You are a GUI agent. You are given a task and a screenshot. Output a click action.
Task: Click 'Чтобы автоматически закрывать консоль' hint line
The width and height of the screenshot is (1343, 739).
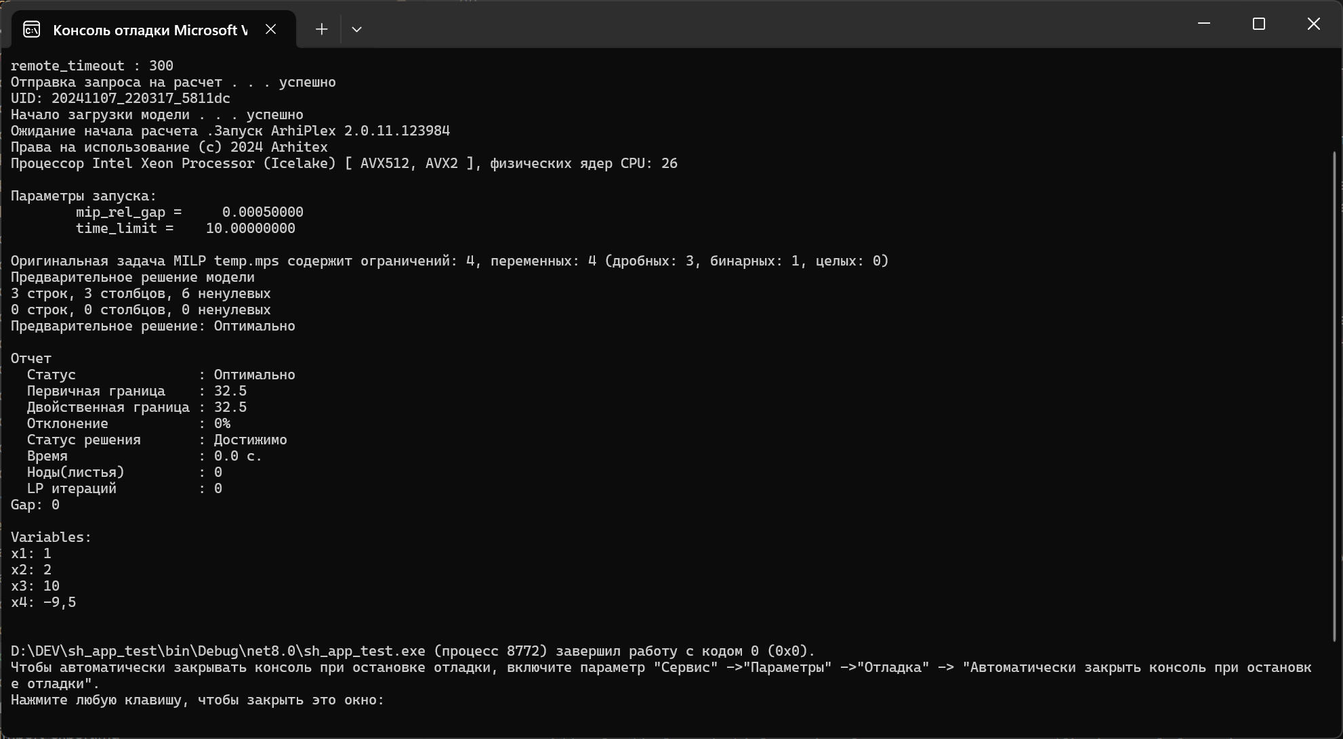click(661, 675)
